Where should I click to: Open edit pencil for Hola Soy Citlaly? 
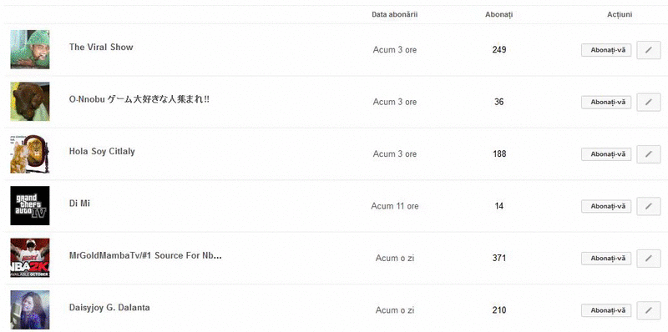(x=649, y=154)
